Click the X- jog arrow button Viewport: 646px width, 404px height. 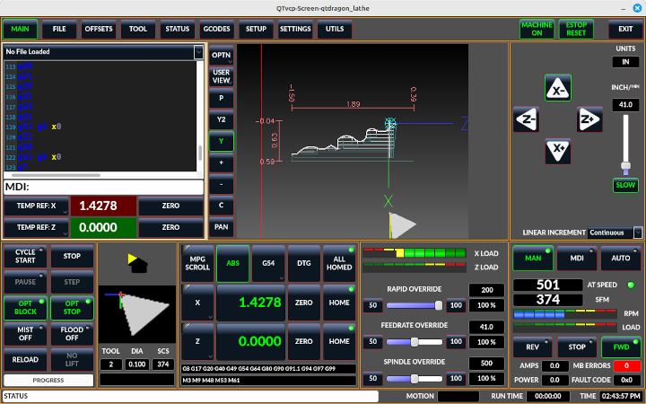point(557,89)
